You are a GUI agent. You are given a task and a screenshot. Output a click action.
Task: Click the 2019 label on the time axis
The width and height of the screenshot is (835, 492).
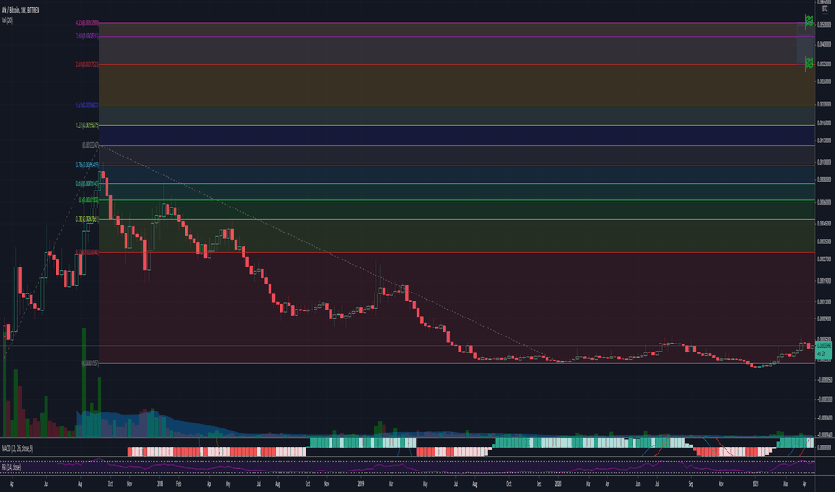pos(360,484)
